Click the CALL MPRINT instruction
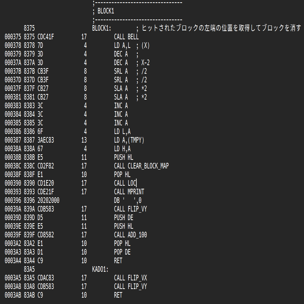304x304 pixels. [129, 192]
